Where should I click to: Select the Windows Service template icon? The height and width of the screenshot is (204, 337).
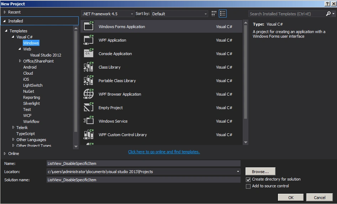coord(89,121)
